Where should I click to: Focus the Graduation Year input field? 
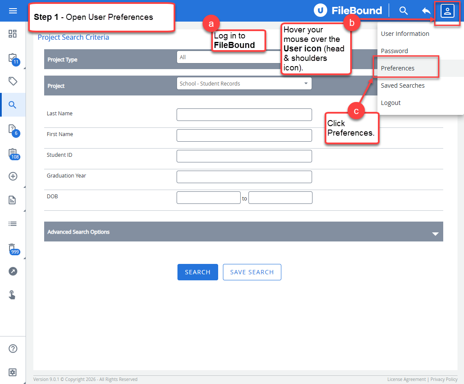click(244, 177)
